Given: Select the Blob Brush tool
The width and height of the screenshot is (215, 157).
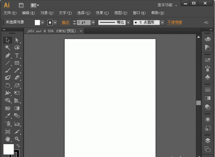Looking at the screenshot, I should coord(8,78).
